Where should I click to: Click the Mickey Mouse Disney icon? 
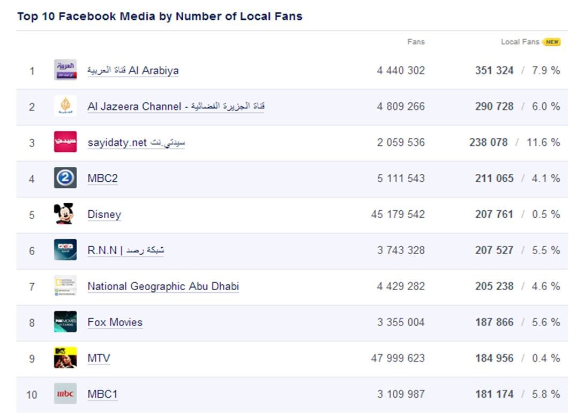click(x=64, y=213)
